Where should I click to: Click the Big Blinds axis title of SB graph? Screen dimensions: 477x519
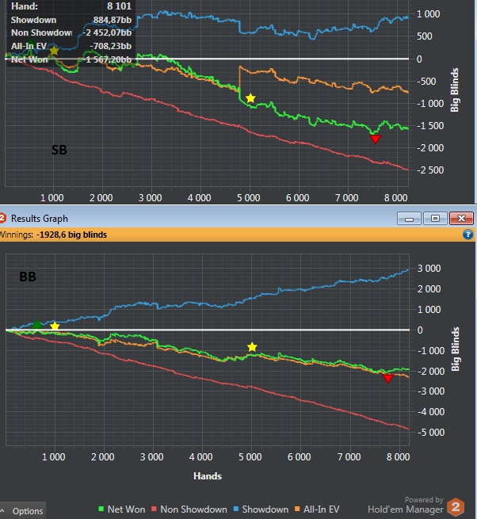(x=455, y=90)
